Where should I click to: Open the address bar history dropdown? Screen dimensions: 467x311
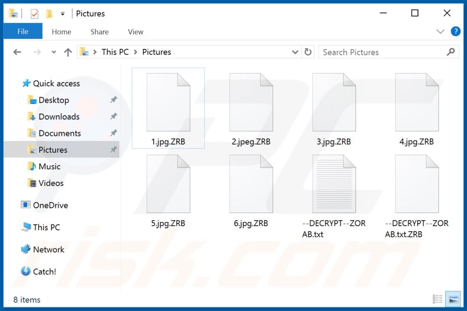295,53
